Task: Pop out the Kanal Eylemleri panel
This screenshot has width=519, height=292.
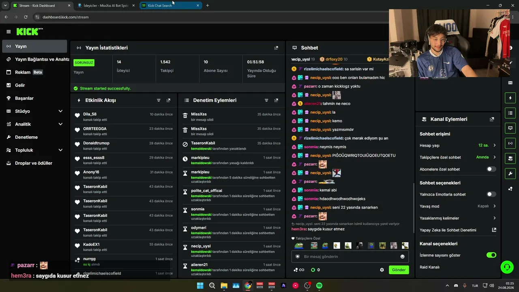Action: coord(492,119)
